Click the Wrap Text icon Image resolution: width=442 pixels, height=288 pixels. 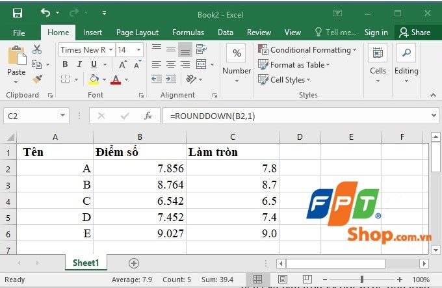(x=201, y=49)
